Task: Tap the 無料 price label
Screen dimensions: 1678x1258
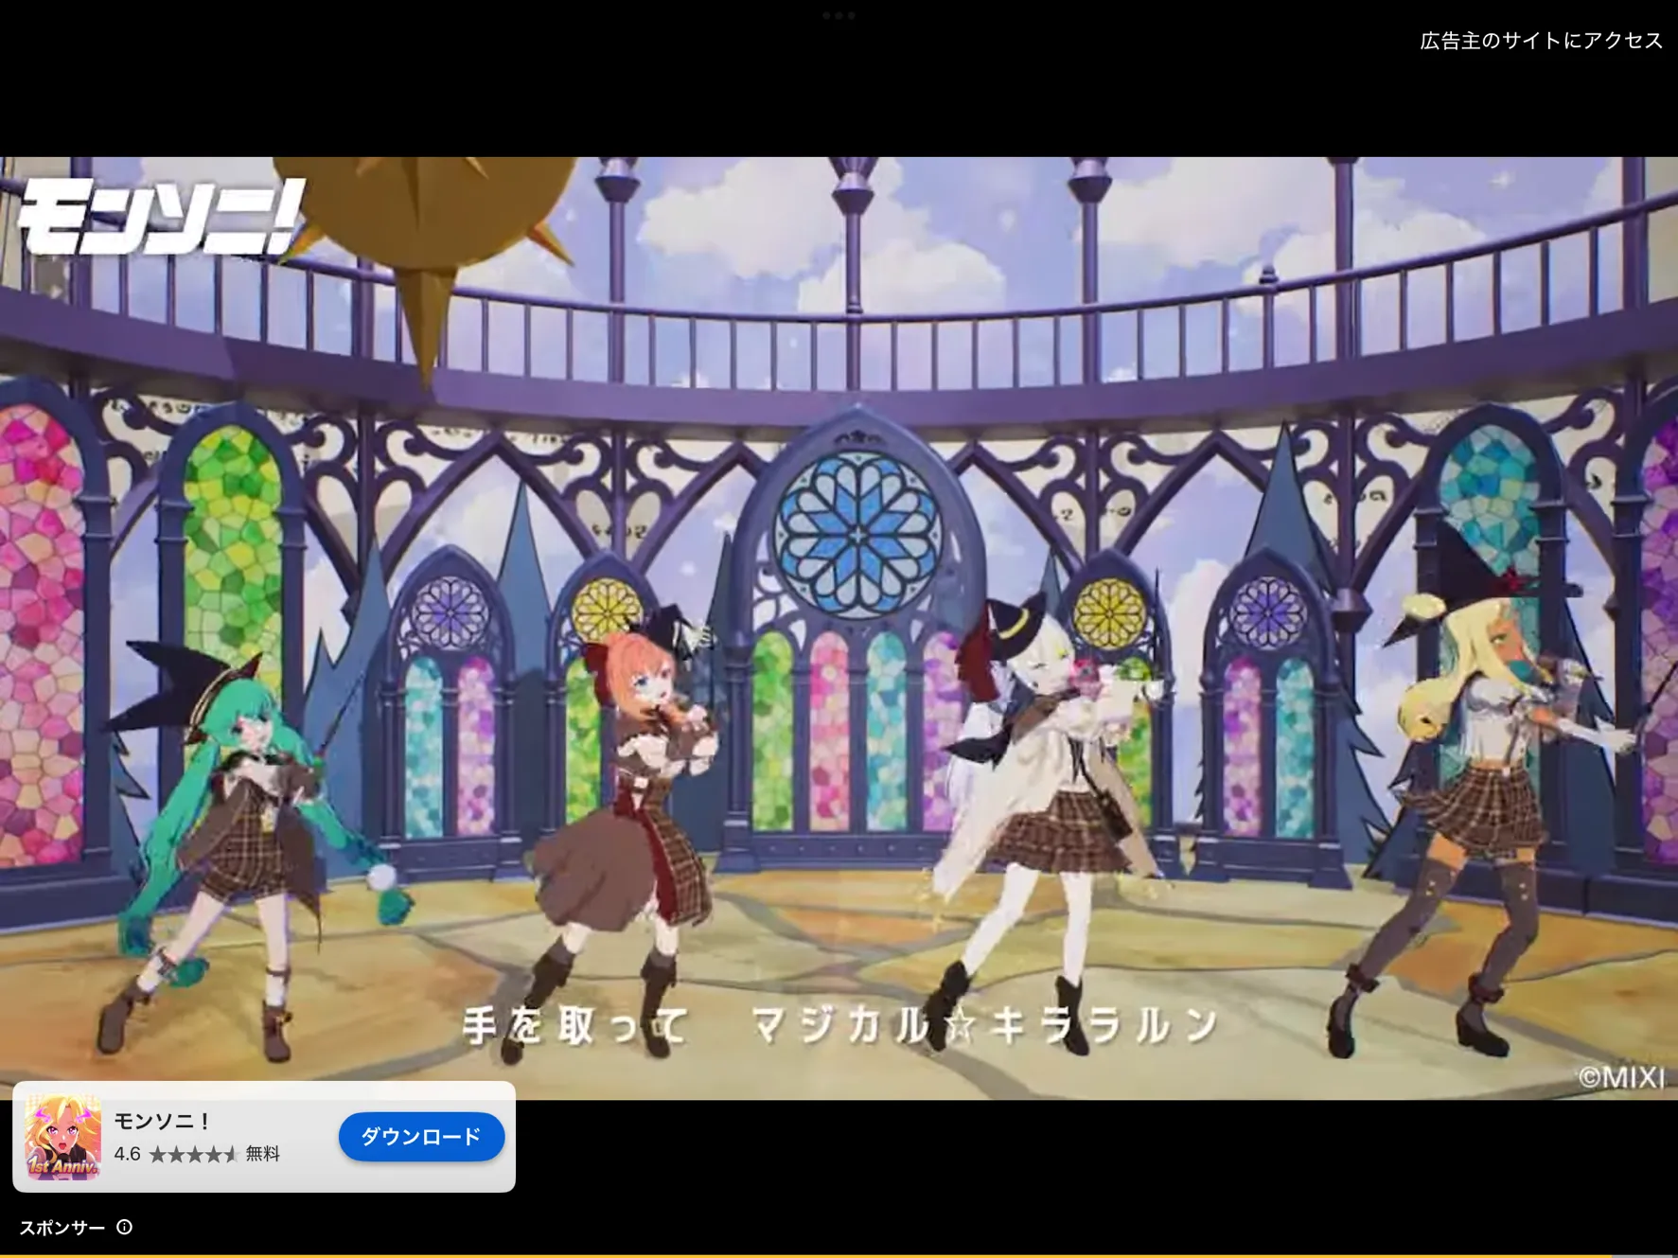Action: [x=263, y=1154]
